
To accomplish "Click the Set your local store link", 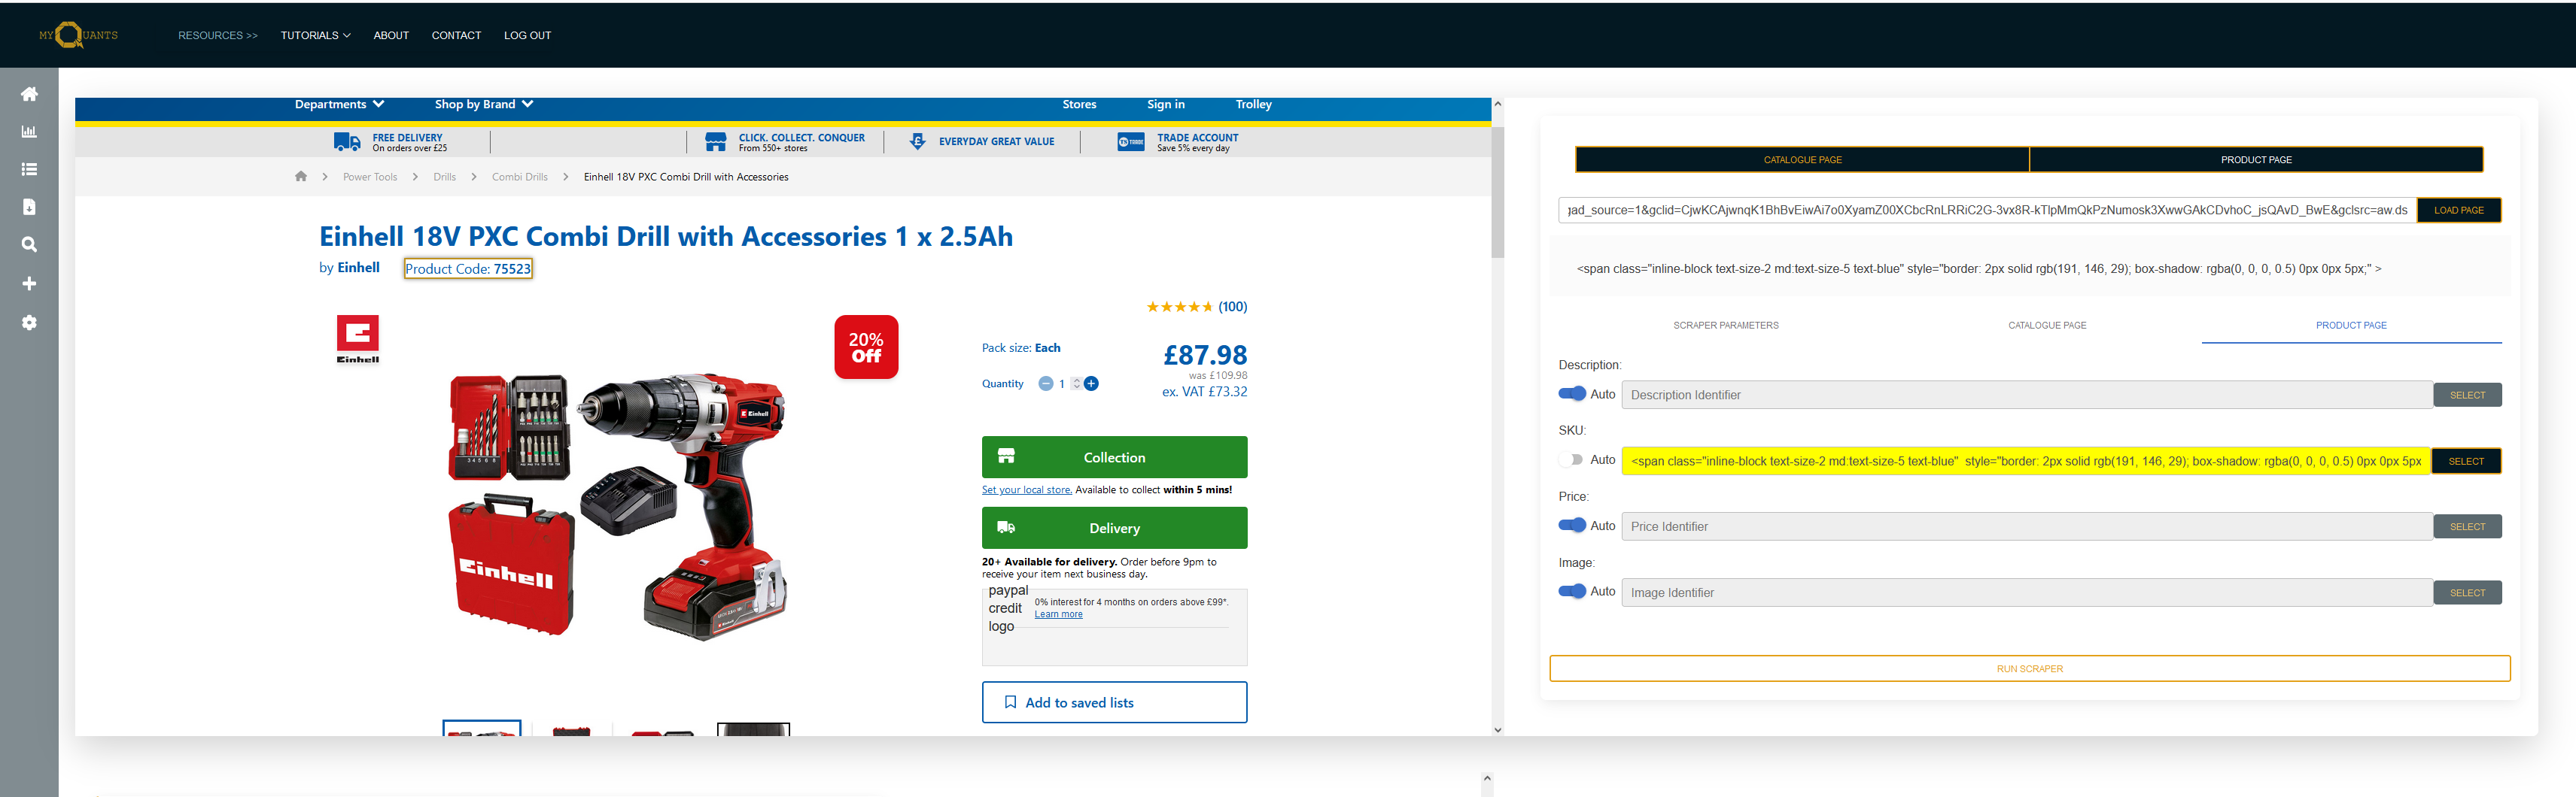I will (1026, 489).
